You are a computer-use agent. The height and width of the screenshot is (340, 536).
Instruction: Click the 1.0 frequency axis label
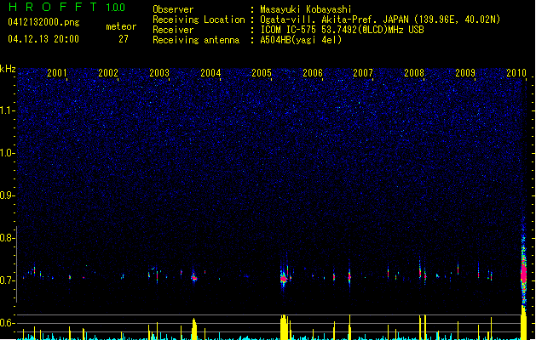click(7, 153)
